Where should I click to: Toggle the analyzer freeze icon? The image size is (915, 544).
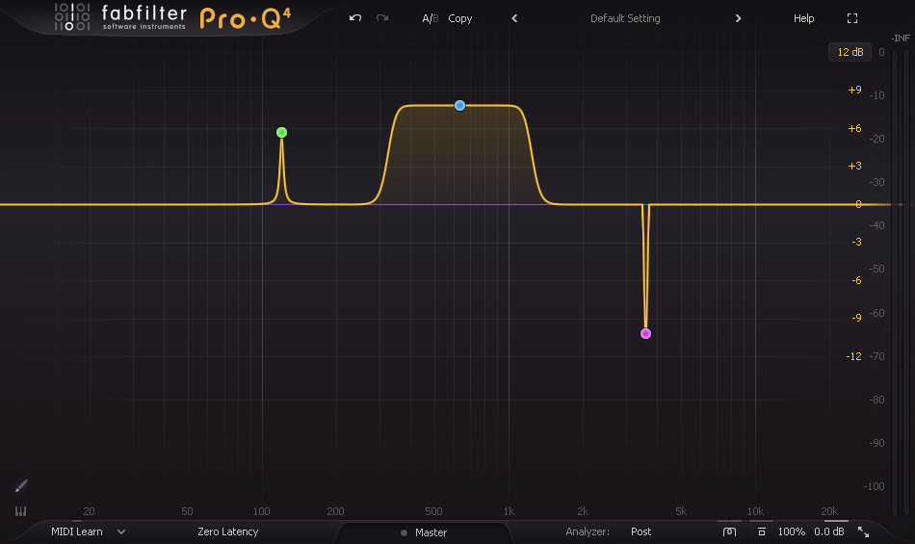coord(762,531)
